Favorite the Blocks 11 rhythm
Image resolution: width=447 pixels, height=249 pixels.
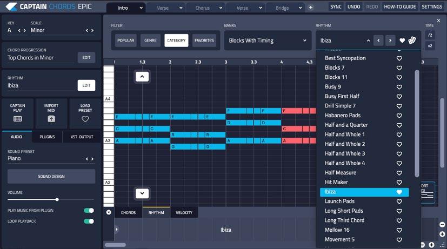[399, 77]
